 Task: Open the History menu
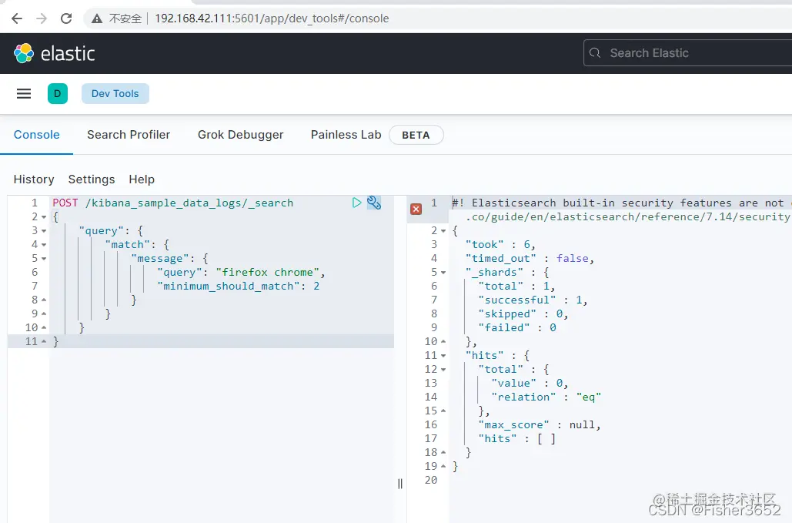34,179
